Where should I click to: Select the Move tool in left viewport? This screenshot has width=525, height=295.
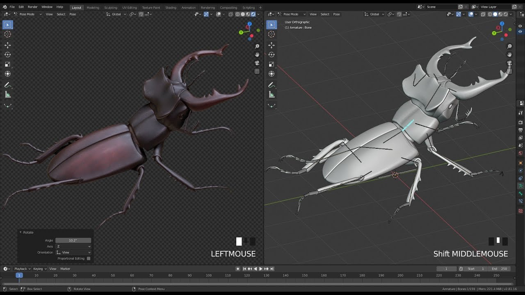click(x=7, y=45)
